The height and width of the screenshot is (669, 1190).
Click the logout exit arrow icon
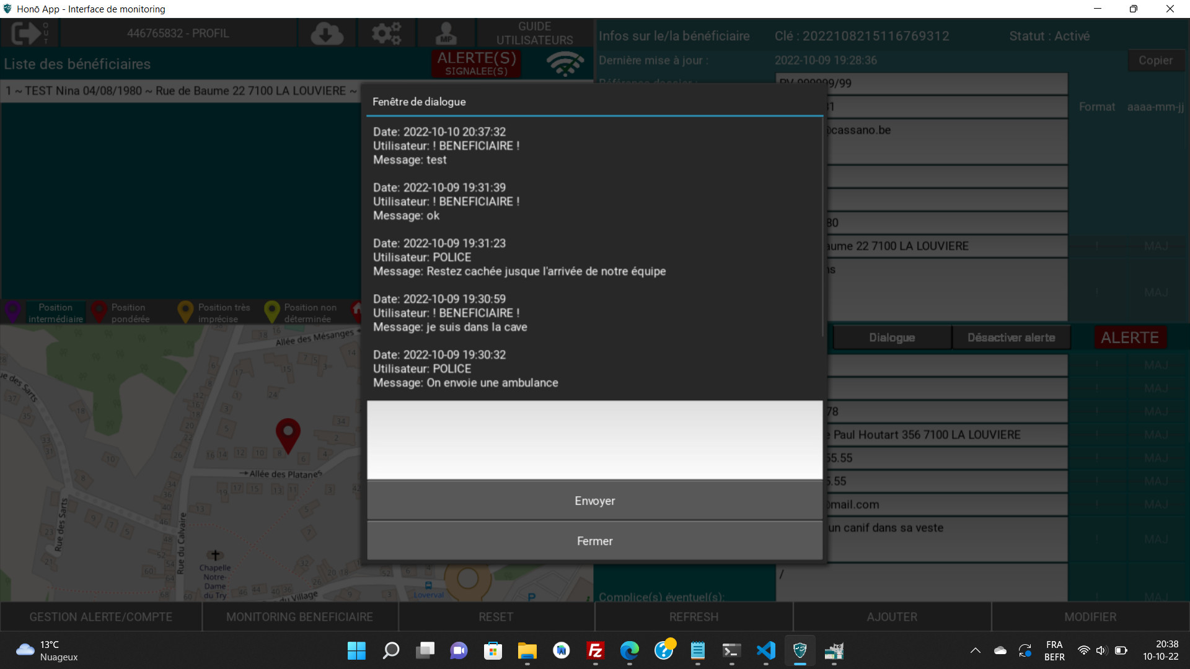(x=25, y=33)
